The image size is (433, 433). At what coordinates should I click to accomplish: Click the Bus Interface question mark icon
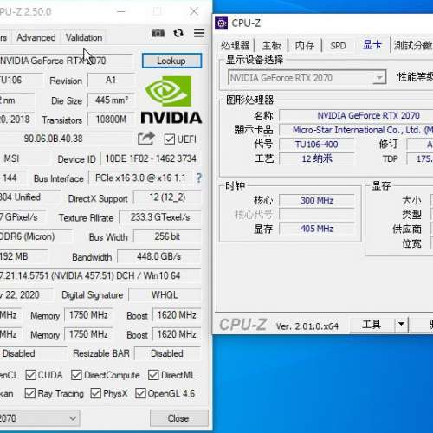pos(199,178)
